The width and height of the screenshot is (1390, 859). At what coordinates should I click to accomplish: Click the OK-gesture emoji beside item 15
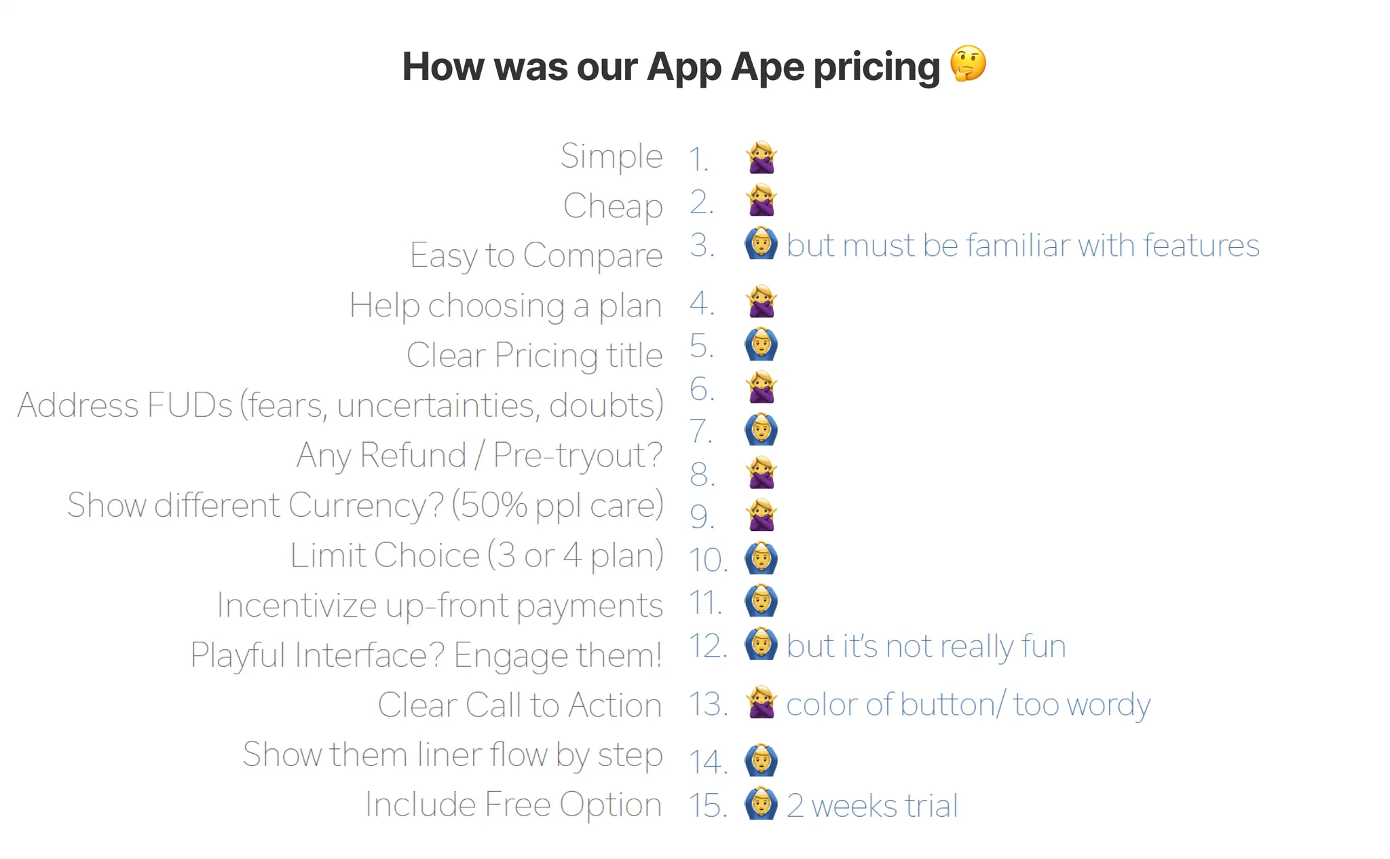762,804
